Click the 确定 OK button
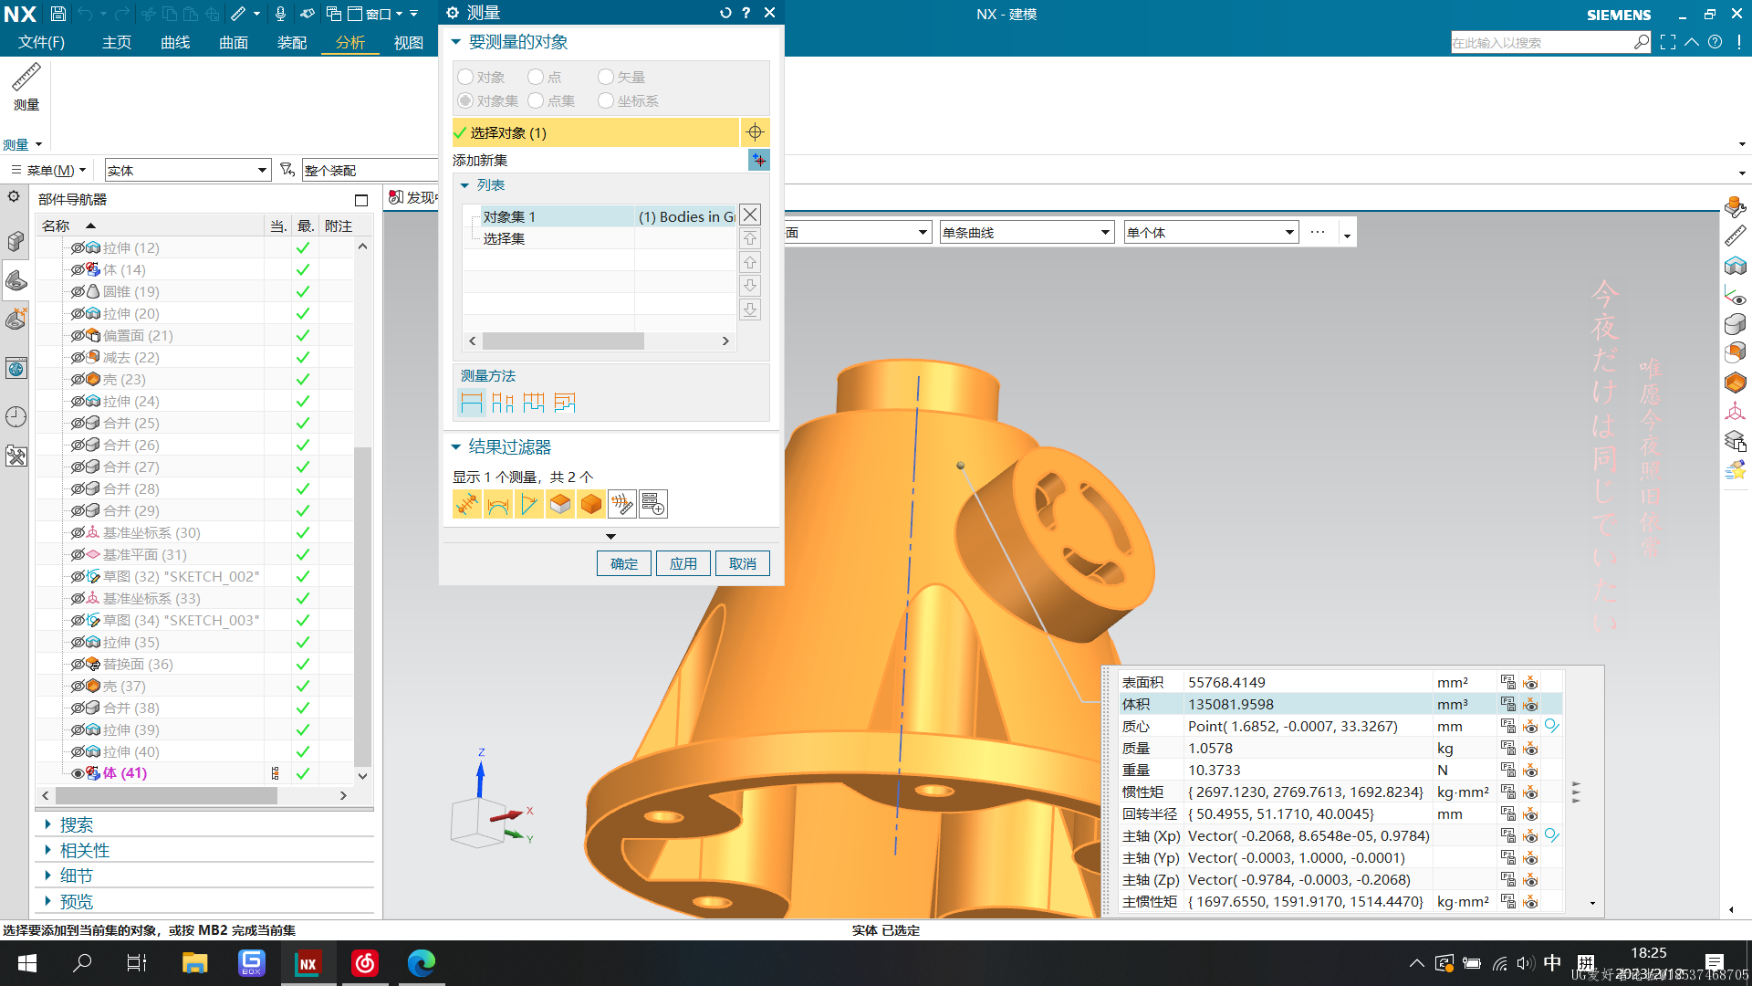Image resolution: width=1752 pixels, height=986 pixels. pyautogui.click(x=624, y=563)
